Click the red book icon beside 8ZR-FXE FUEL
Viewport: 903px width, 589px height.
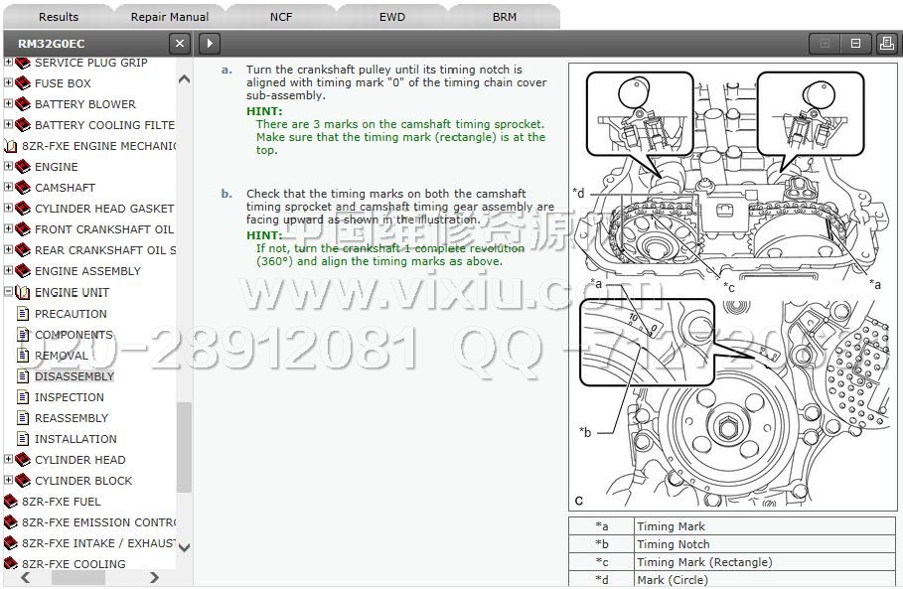pos(11,502)
